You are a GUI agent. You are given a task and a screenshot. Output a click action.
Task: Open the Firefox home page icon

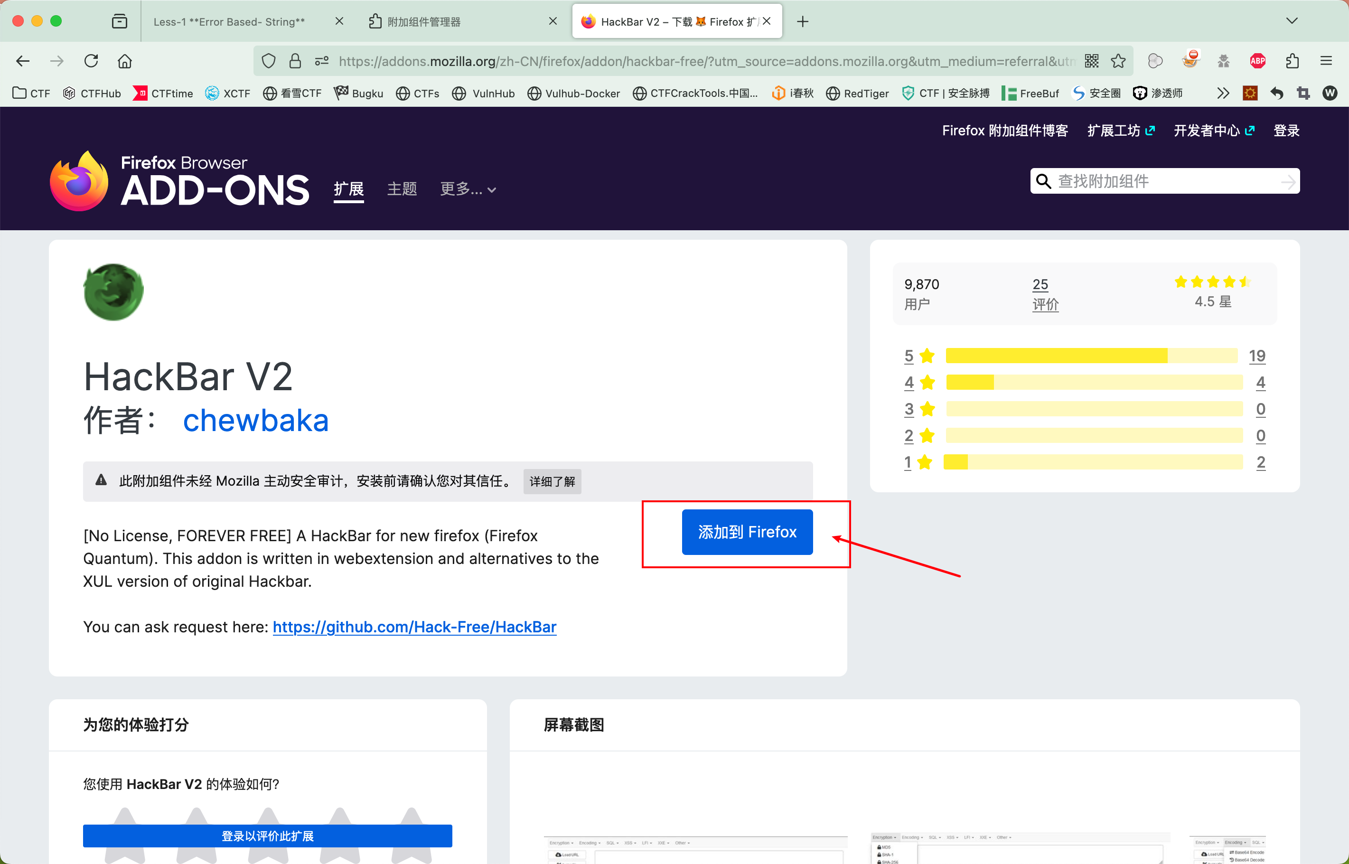[124, 61]
